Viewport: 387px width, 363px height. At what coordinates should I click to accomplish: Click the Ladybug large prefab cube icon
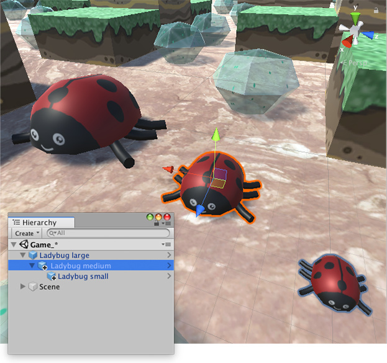[x=33, y=256]
